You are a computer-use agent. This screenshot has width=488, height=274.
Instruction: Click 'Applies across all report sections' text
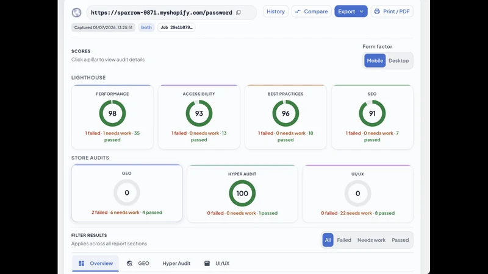(109, 244)
